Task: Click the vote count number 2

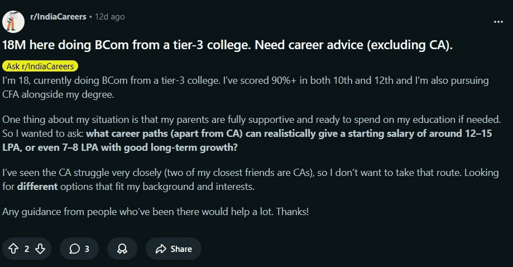Action: [x=27, y=249]
